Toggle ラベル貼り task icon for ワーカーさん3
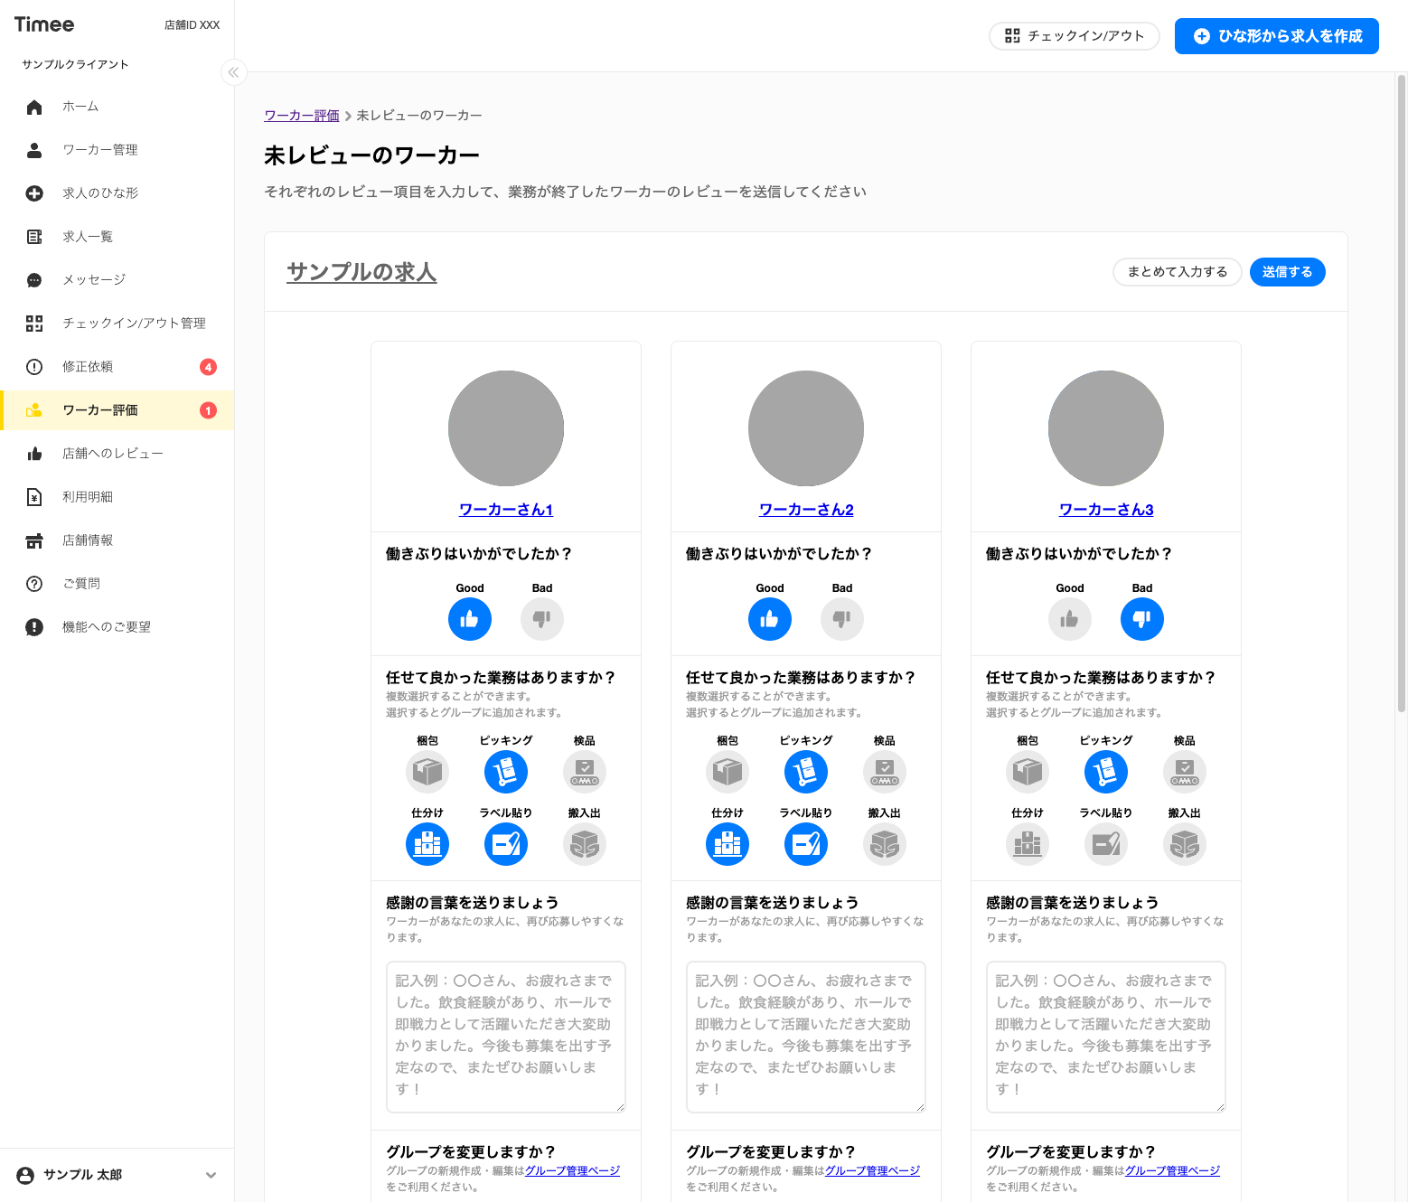The width and height of the screenshot is (1408, 1202). coord(1106,844)
